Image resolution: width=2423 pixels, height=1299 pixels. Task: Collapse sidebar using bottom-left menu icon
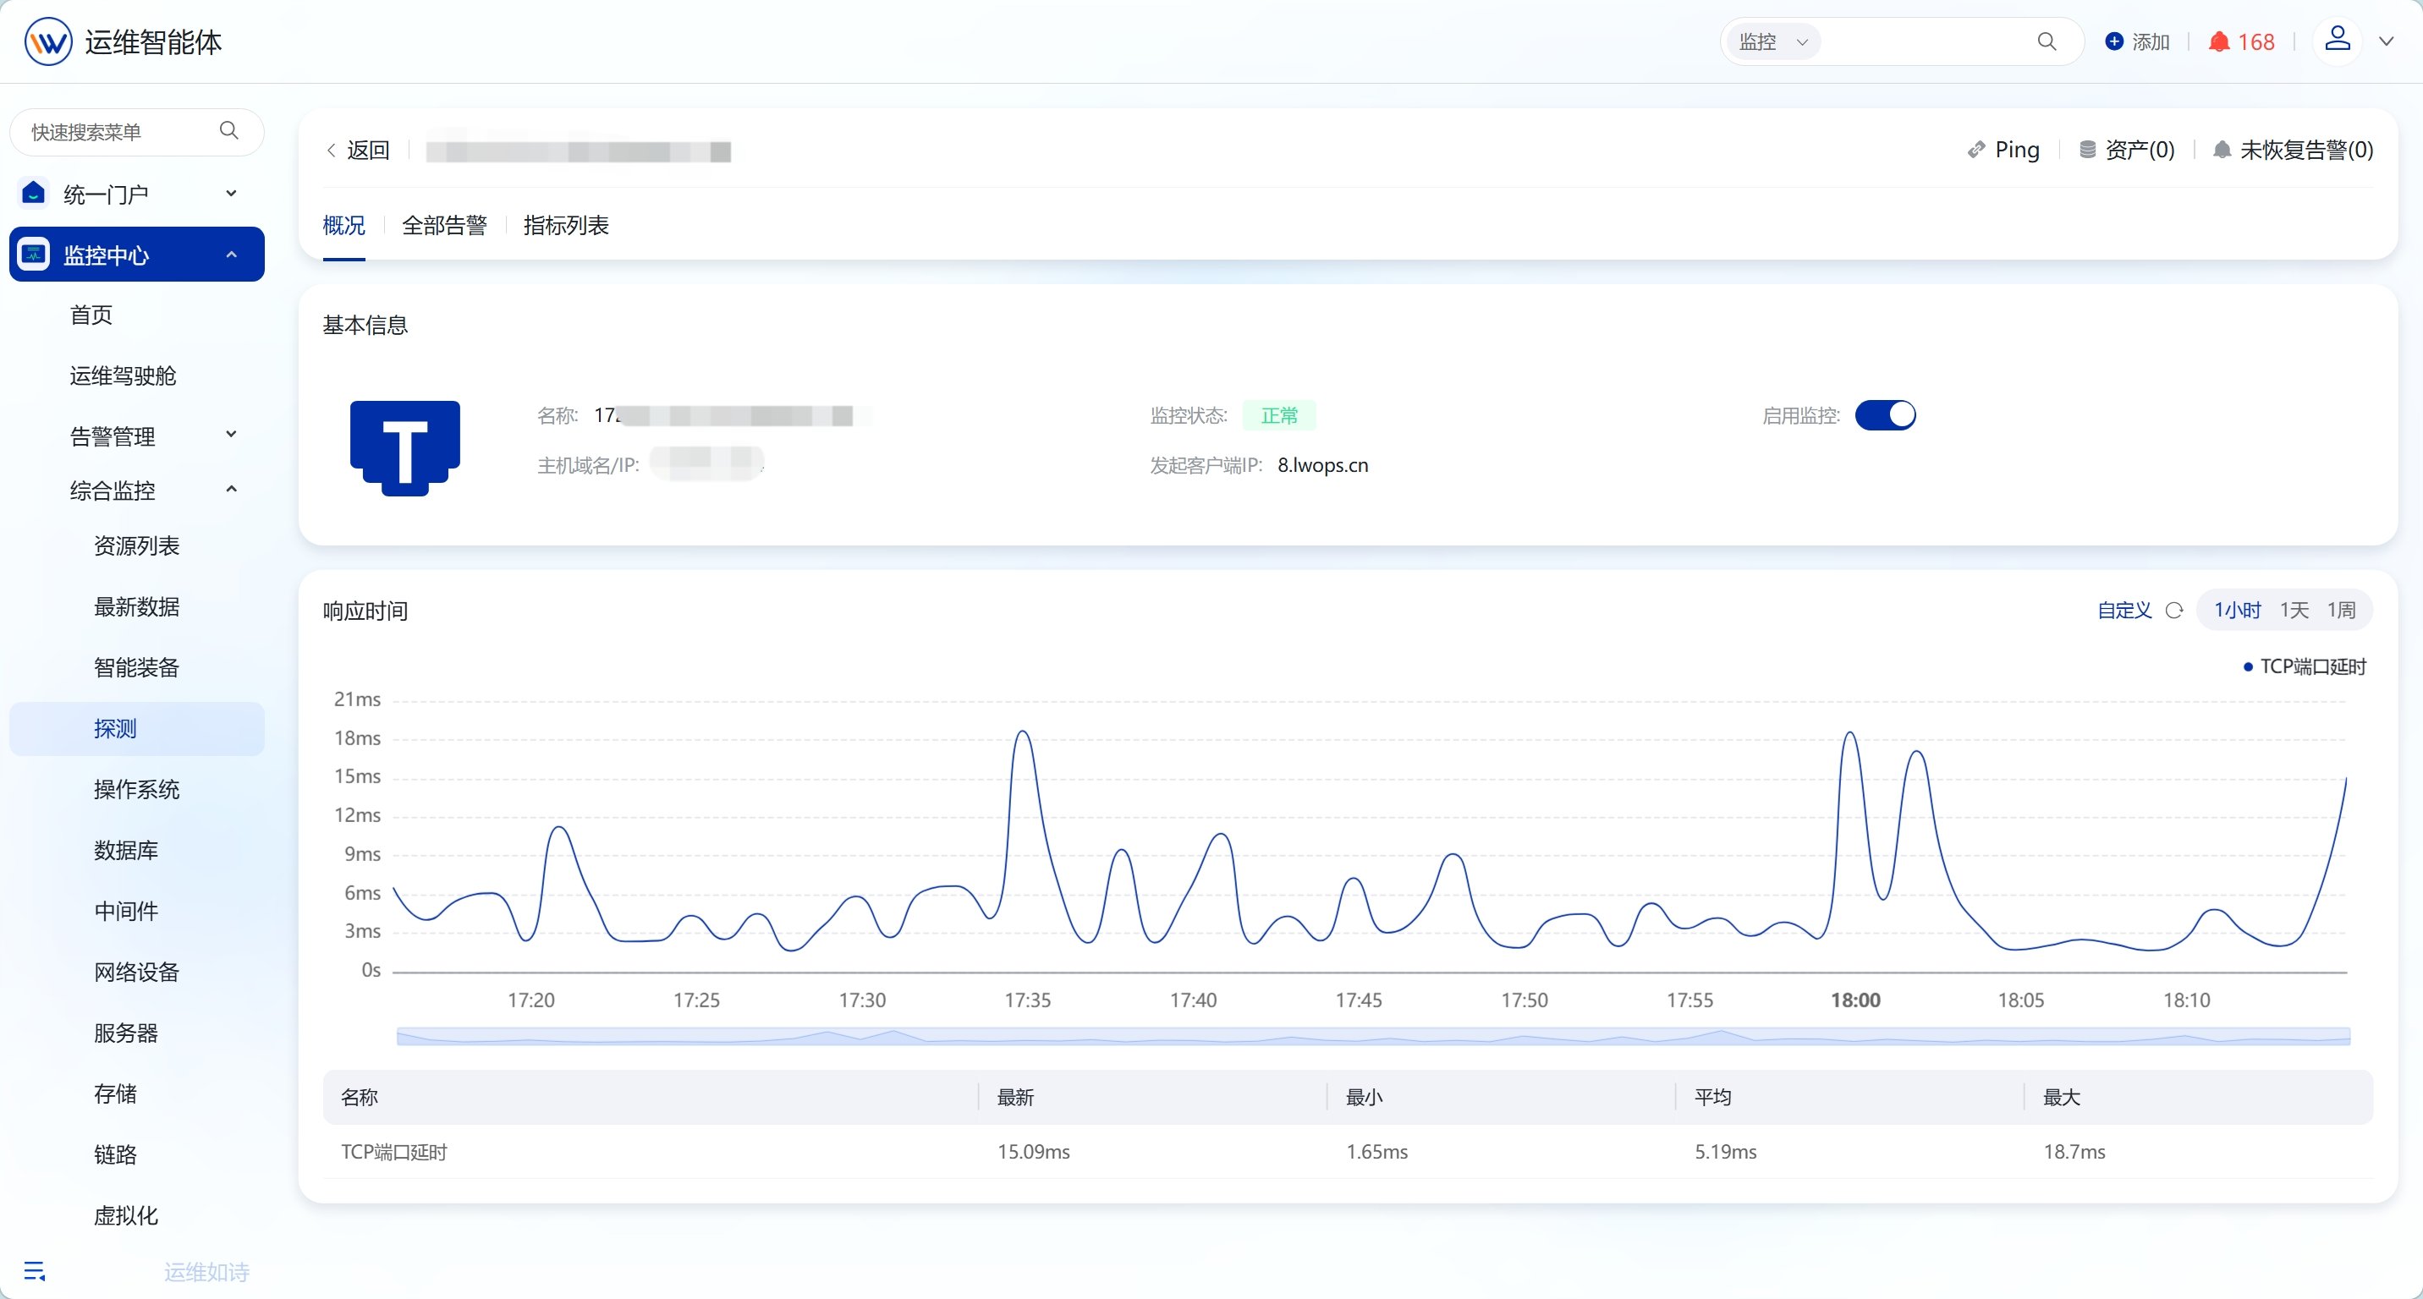pos(35,1271)
